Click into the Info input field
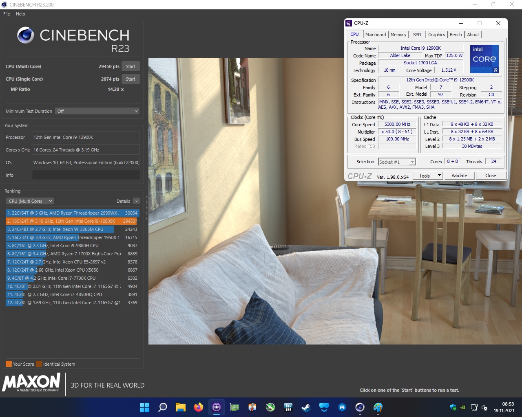Viewport: 522px width, 417px height. tap(86, 175)
